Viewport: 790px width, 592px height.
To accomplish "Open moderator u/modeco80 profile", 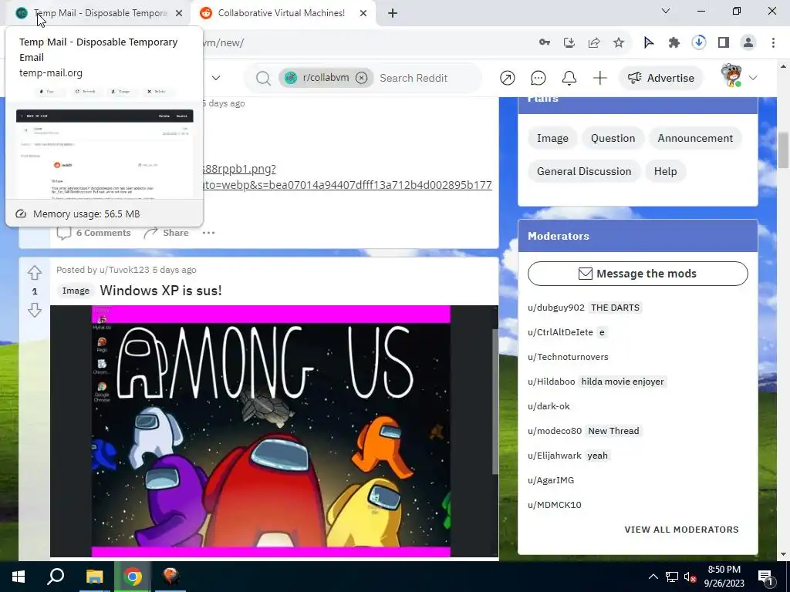I will click(x=555, y=431).
